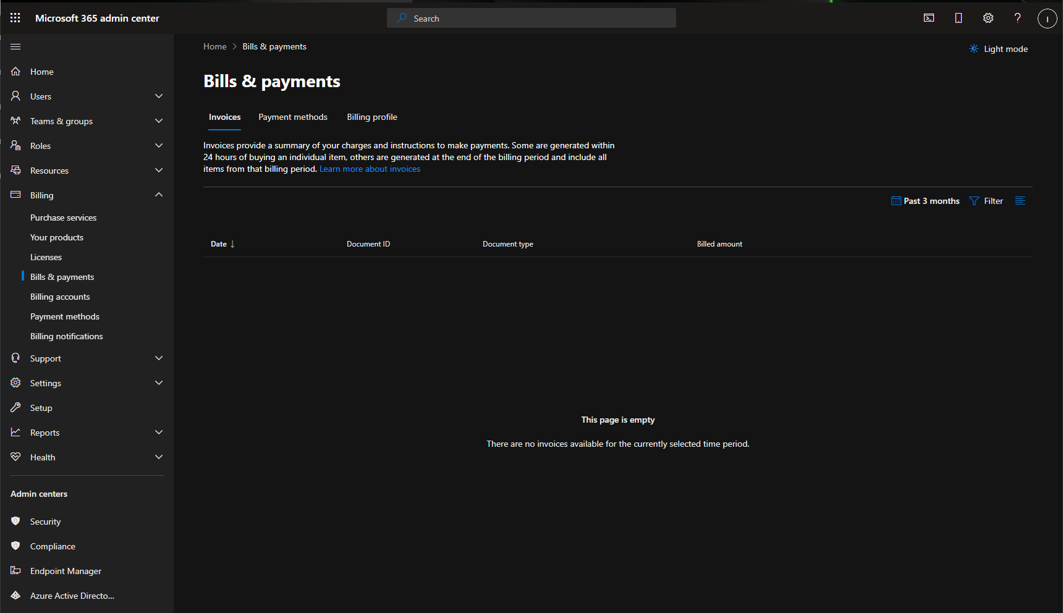Open Bills & payments sidebar item
Image resolution: width=1063 pixels, height=613 pixels.
click(x=62, y=277)
